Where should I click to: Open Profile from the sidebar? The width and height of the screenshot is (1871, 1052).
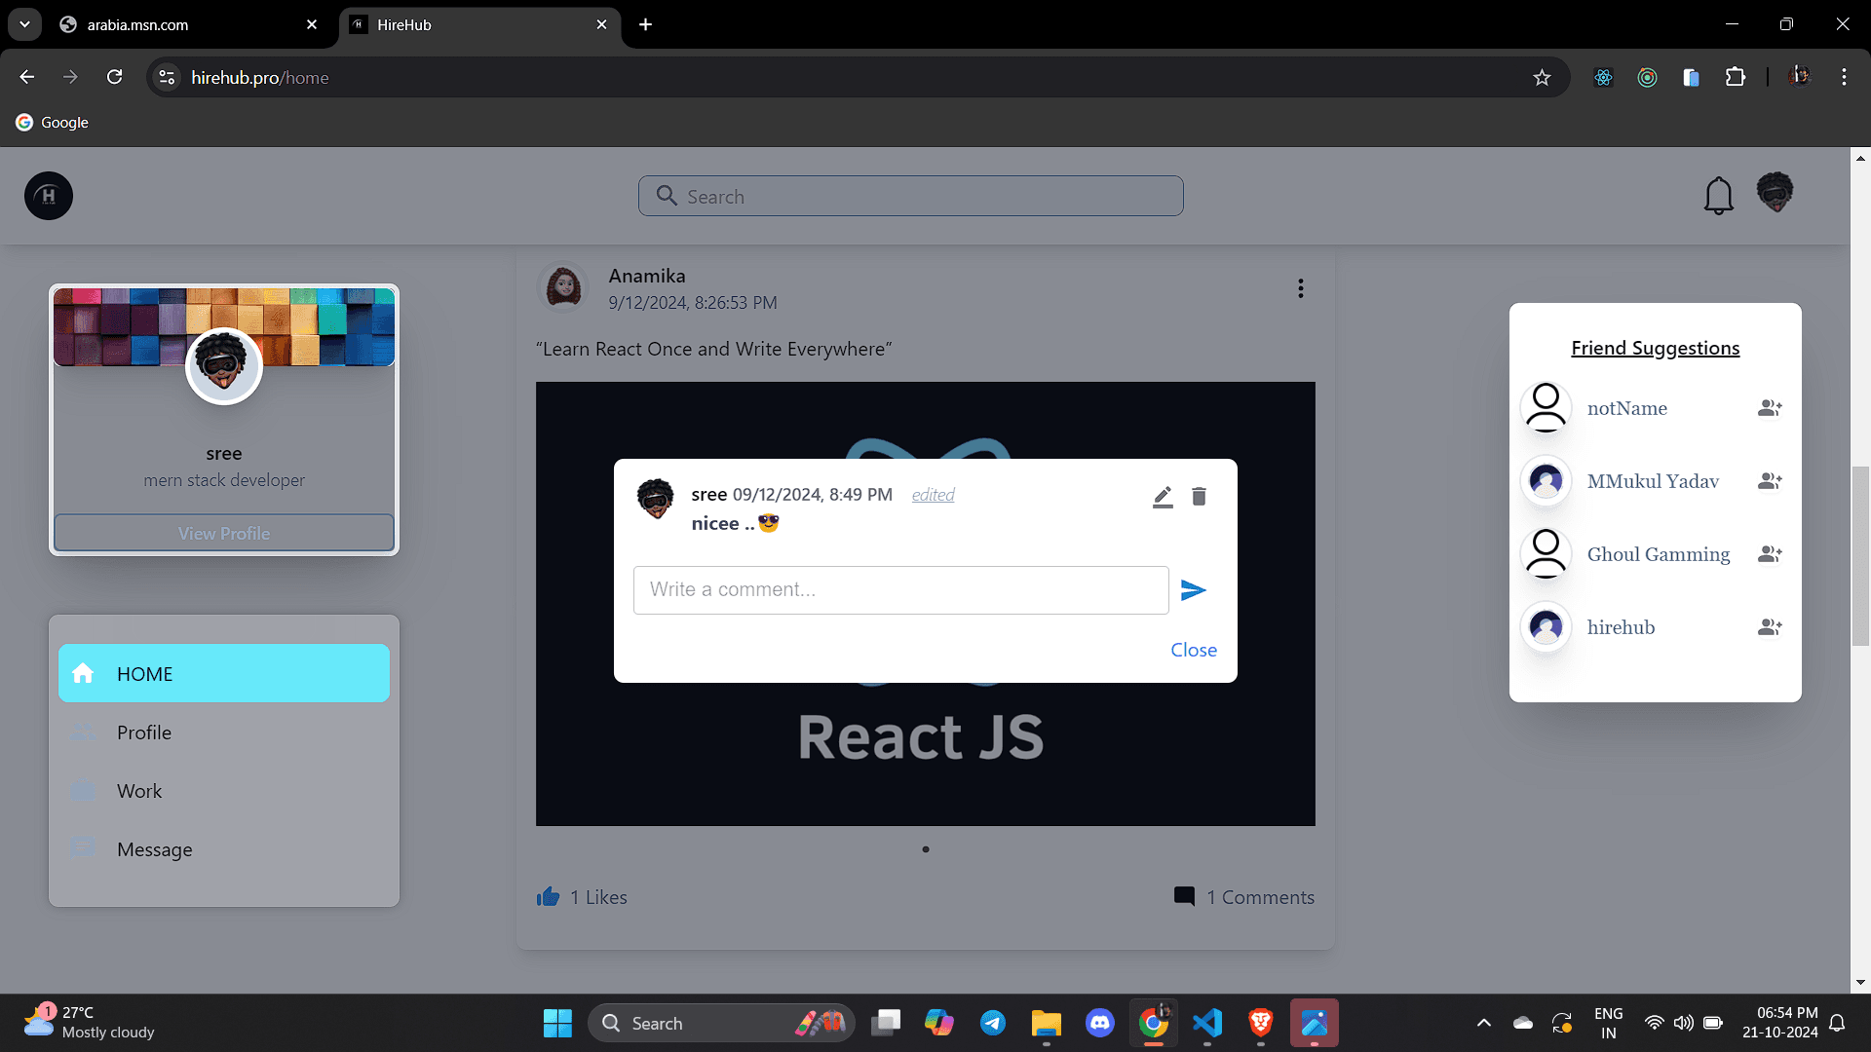[x=224, y=733]
